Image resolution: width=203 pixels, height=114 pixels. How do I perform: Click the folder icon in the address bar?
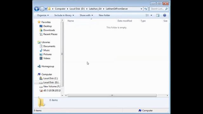[x=49, y=9]
